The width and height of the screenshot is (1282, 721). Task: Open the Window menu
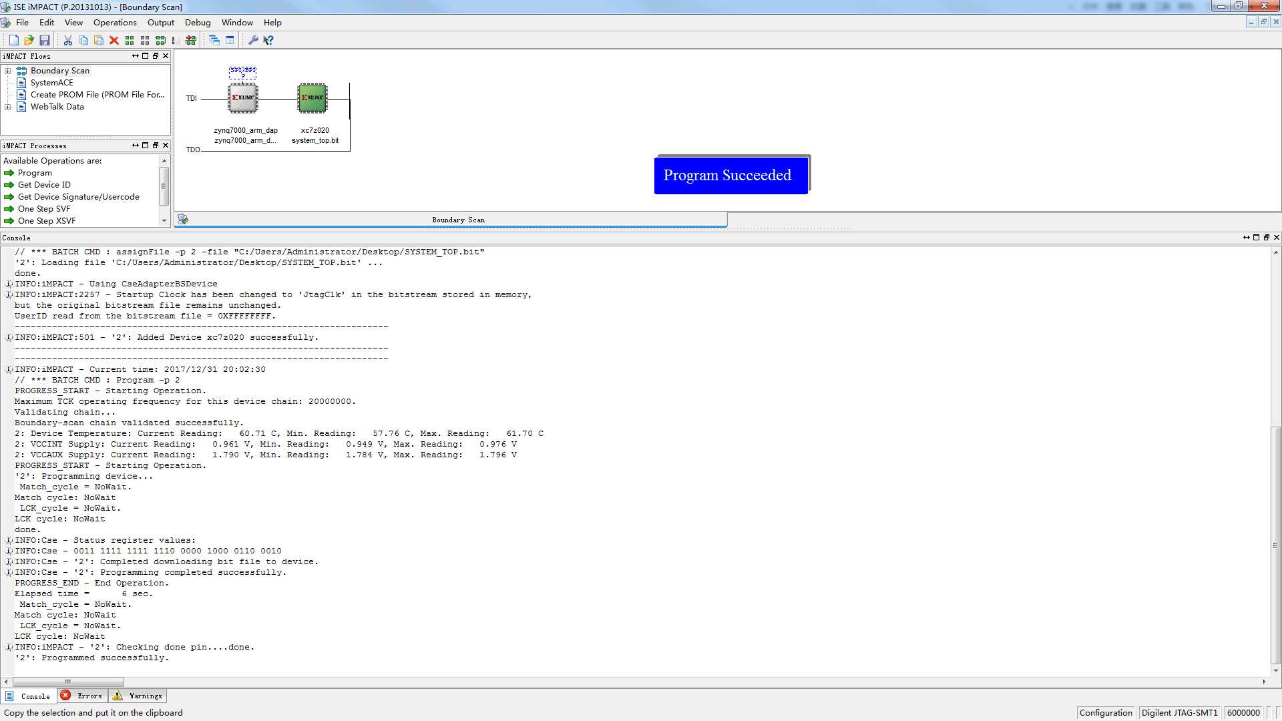[237, 23]
